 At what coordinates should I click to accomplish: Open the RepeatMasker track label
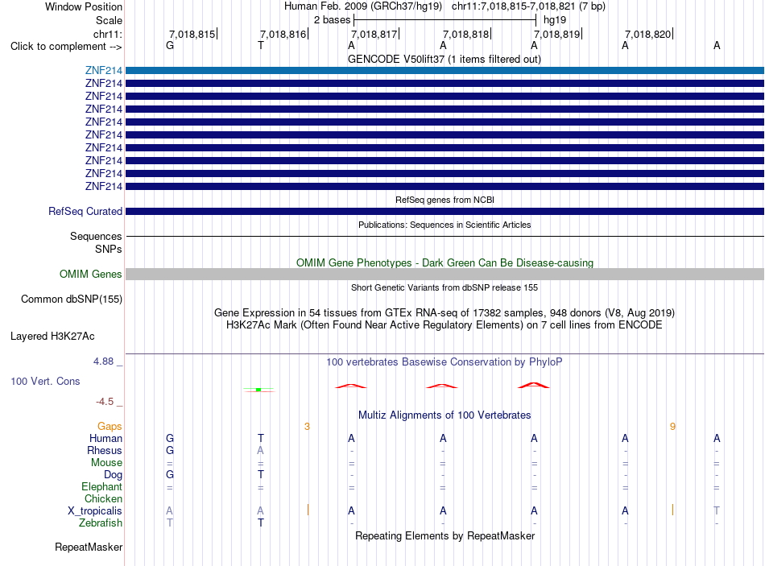tap(89, 547)
